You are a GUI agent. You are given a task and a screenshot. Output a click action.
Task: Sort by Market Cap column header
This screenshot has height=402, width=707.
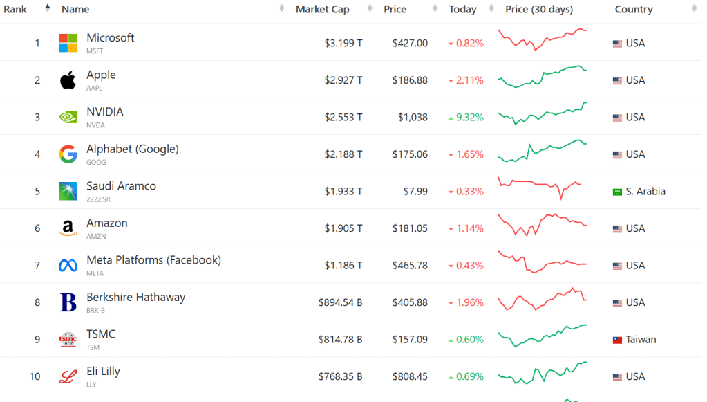pos(322,10)
